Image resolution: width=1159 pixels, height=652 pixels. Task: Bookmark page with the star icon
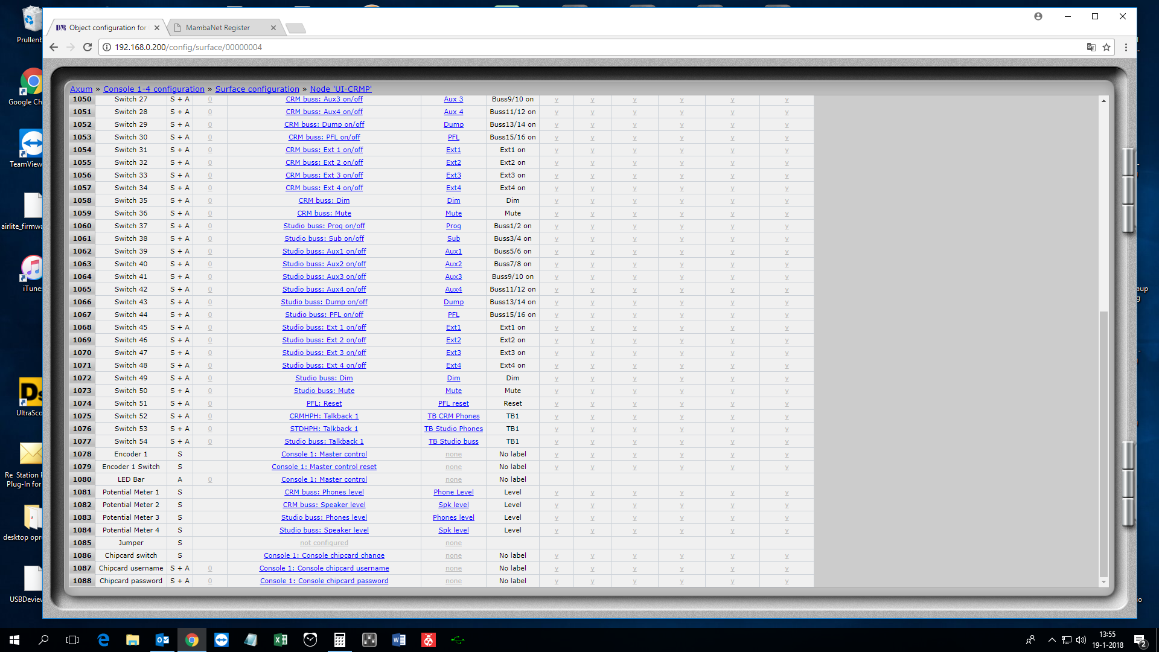click(x=1106, y=47)
